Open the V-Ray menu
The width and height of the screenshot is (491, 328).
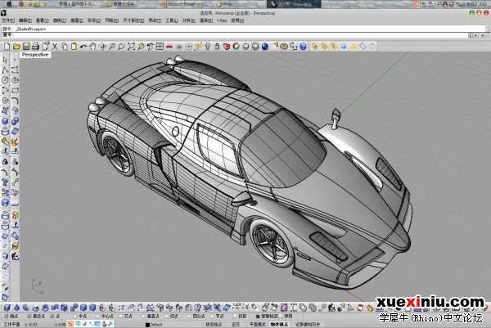tap(222, 20)
